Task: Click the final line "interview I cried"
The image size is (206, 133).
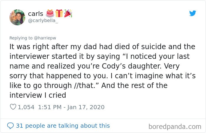Action: (38, 95)
